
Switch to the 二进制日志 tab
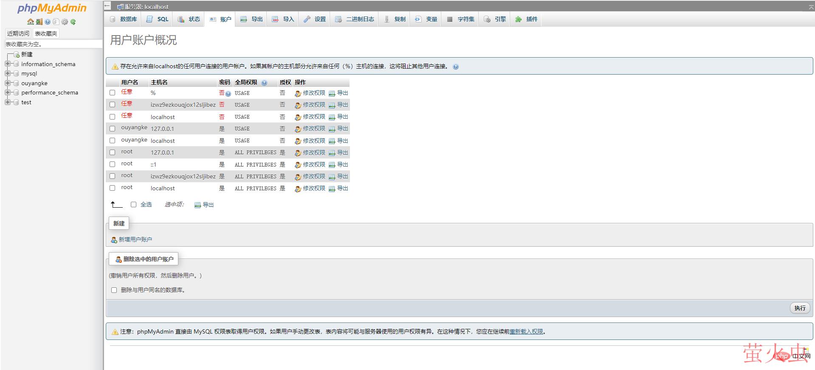355,19
